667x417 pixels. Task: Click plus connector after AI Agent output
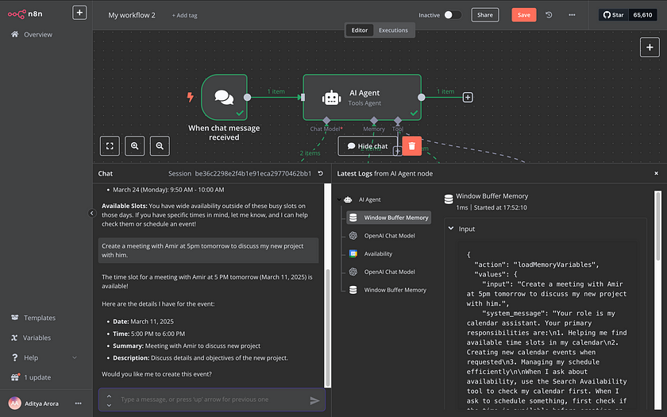(468, 98)
